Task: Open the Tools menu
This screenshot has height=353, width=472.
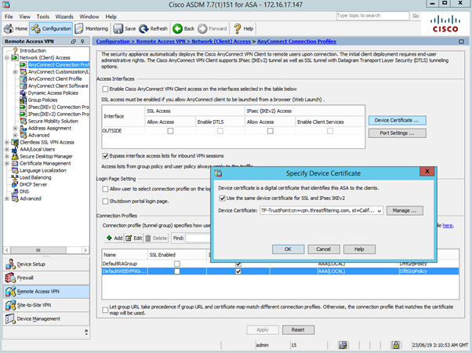Action: (43, 16)
